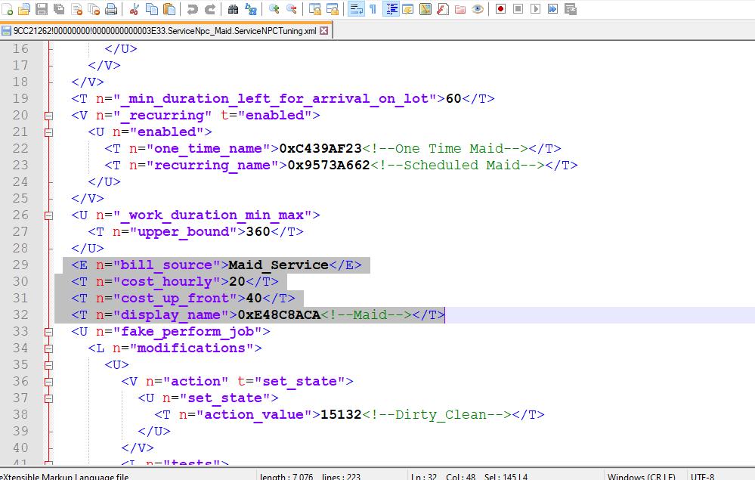Toggle Show All Characters pilcrow button

point(373,9)
